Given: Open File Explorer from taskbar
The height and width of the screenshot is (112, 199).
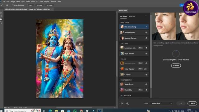Looking at the screenshot, I should pos(56,111).
